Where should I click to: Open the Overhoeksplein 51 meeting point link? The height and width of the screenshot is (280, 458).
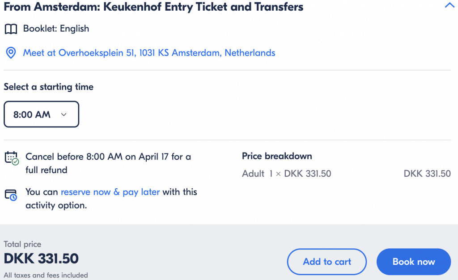[149, 53]
